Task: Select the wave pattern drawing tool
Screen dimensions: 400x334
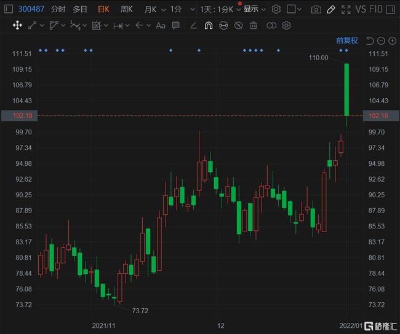Action: [x=75, y=25]
